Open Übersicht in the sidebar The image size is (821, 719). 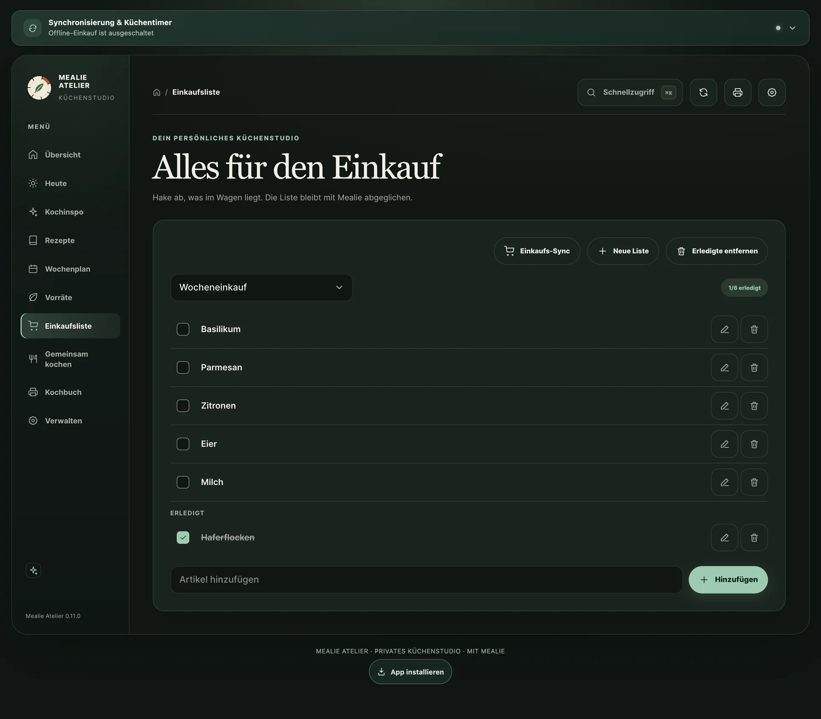[71, 155]
